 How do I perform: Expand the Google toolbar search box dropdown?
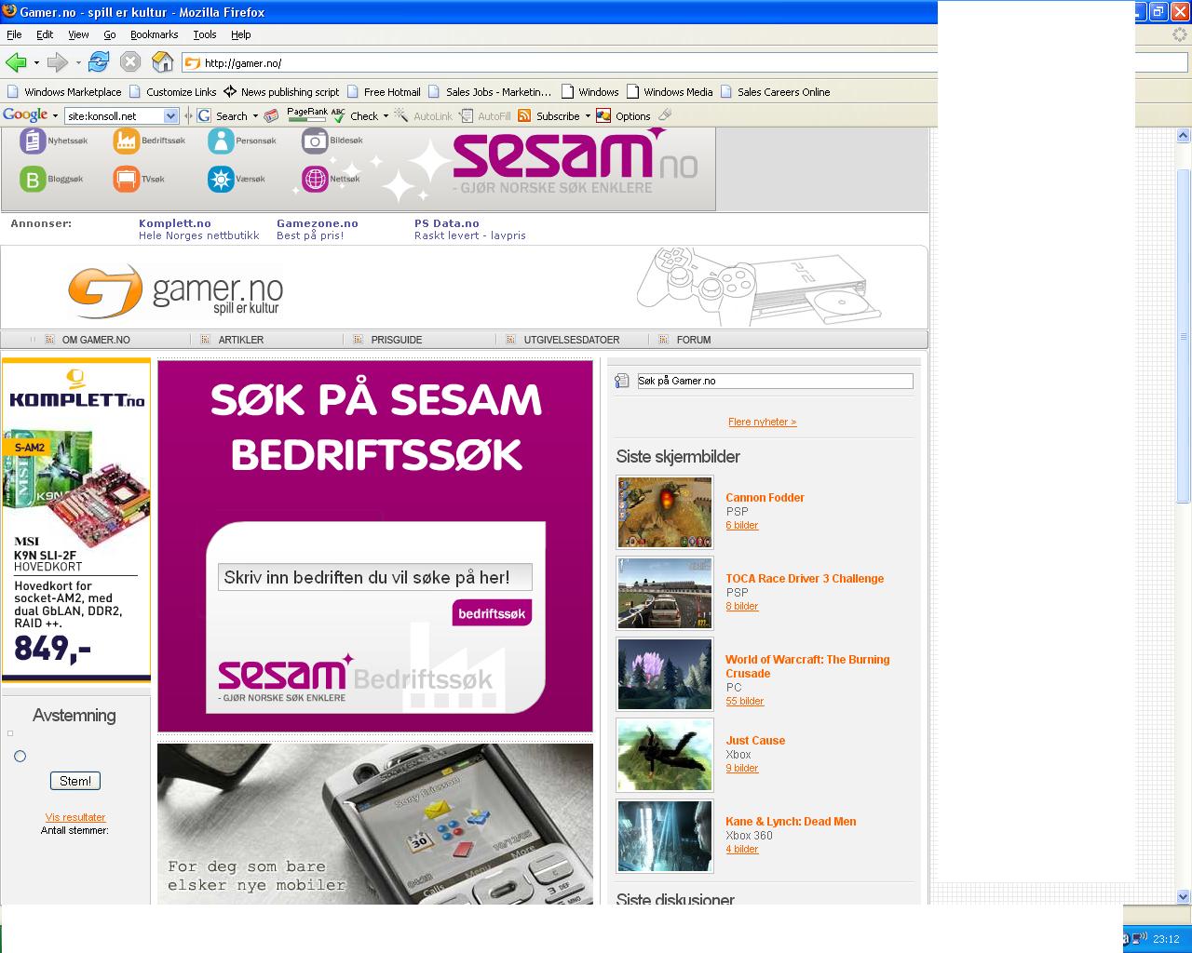point(170,116)
